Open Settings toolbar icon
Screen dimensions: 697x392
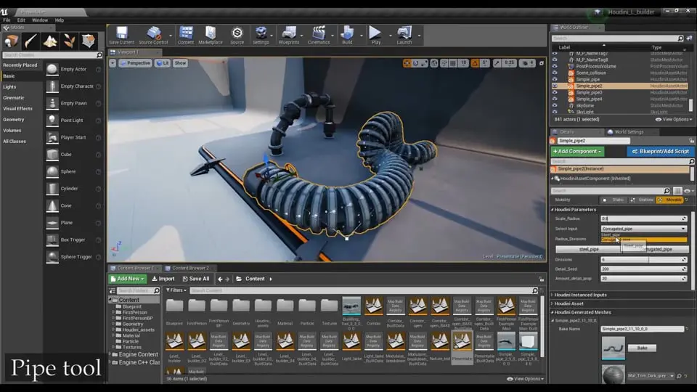point(261,35)
